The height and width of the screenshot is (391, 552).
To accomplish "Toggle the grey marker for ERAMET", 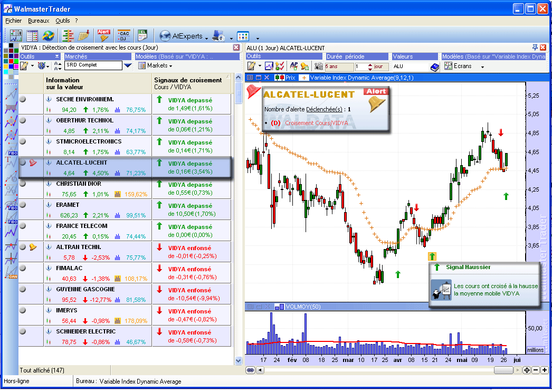I will click(23, 205).
